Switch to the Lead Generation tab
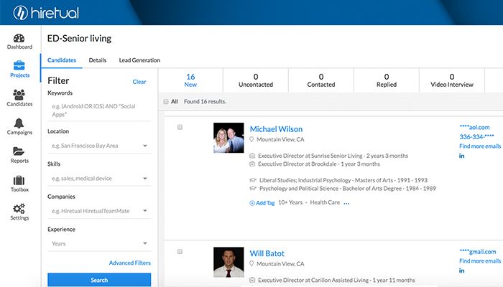The height and width of the screenshot is (287, 503). 139,60
